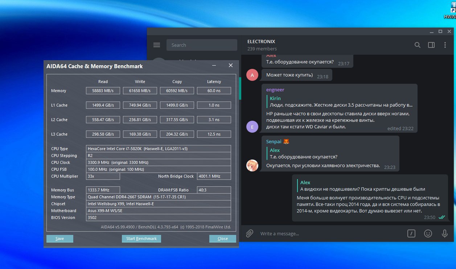Click L3 Cache Latency 12.5 ns
This screenshot has height=269, width=456.
click(214, 134)
